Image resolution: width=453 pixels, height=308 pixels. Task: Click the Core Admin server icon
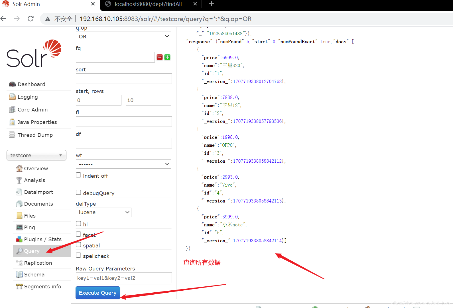tap(12, 109)
